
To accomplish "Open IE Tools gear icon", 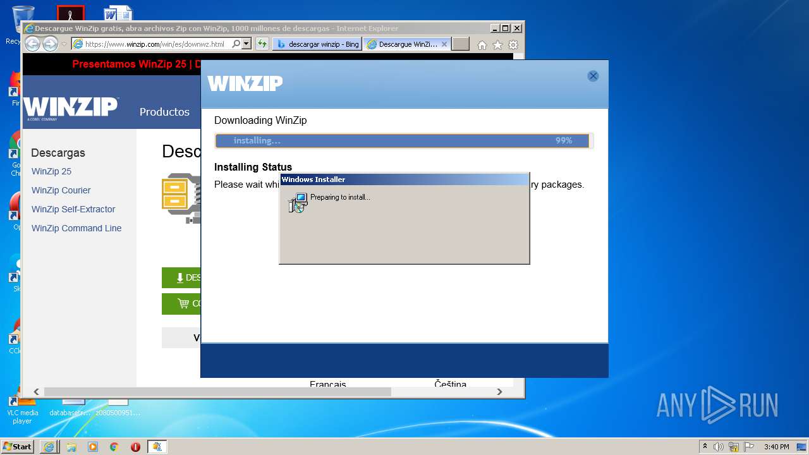I will click(x=513, y=45).
